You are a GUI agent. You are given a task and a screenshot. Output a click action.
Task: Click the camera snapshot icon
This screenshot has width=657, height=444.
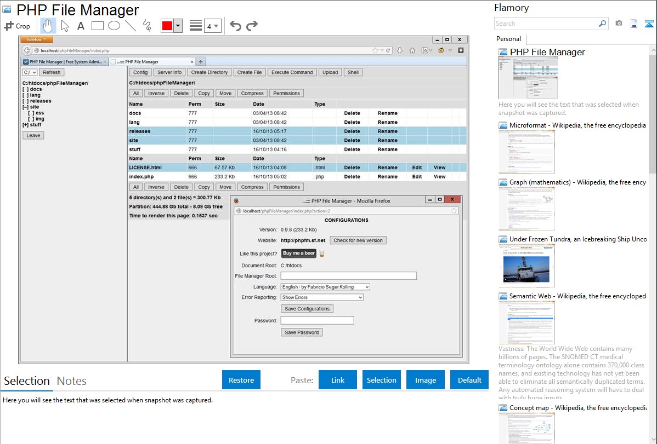click(619, 24)
